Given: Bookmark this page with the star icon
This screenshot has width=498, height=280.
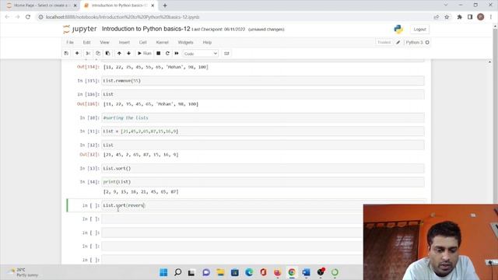Looking at the screenshot, I should point(447,17).
